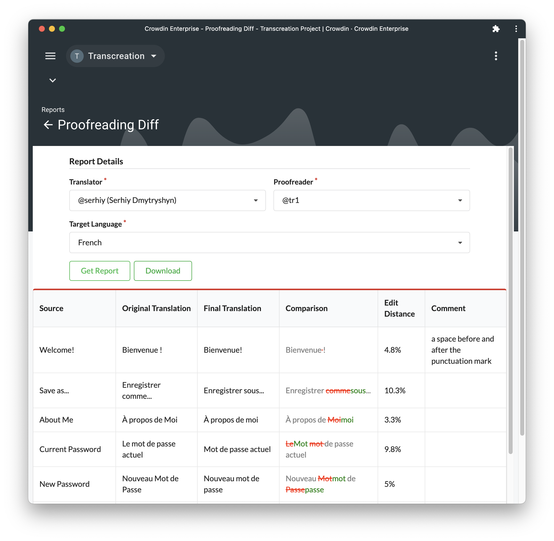Click the T project avatar icon
The height and width of the screenshot is (541, 554).
point(77,56)
